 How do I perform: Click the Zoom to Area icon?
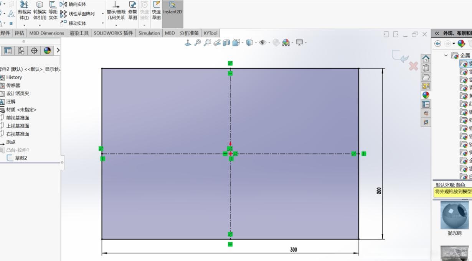[207, 43]
